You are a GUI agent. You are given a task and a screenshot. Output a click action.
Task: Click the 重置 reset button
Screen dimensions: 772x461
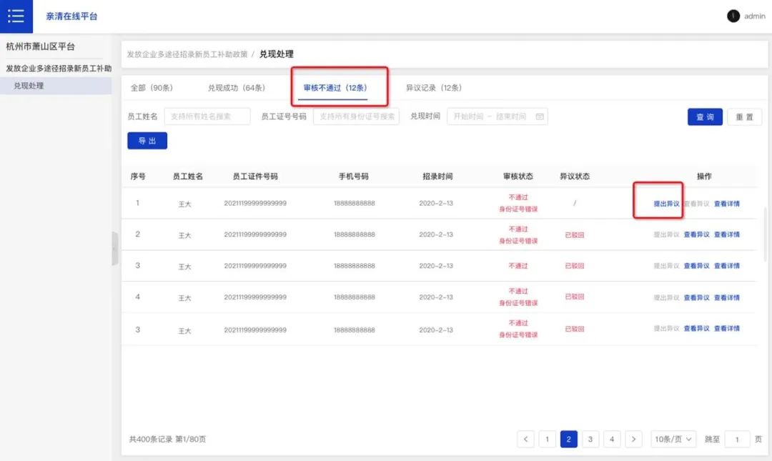744,117
